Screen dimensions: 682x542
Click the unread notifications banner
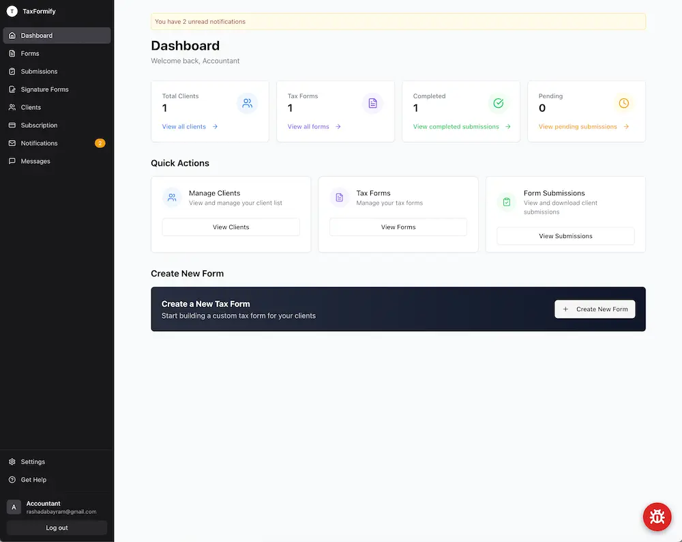(x=398, y=21)
